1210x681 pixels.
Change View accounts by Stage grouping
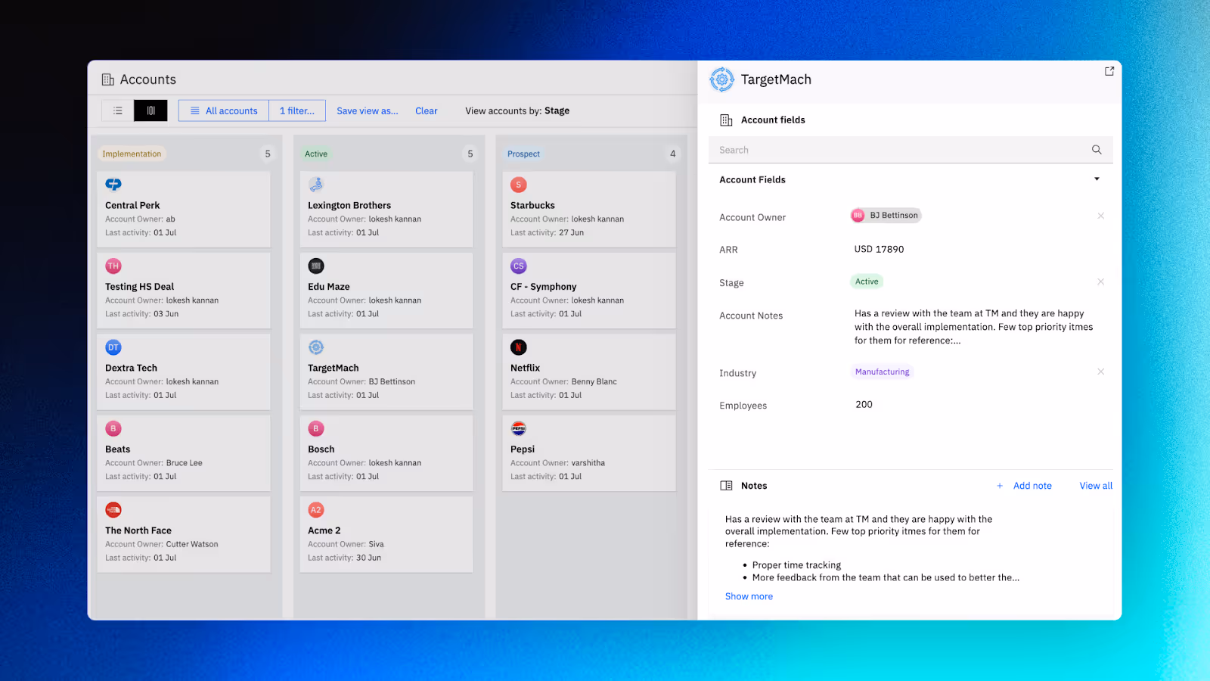[557, 110]
